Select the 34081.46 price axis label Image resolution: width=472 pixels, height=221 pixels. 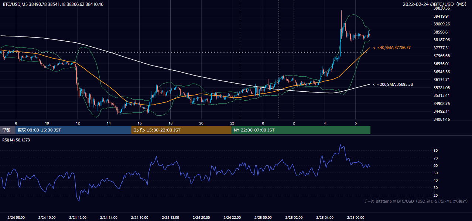441,119
